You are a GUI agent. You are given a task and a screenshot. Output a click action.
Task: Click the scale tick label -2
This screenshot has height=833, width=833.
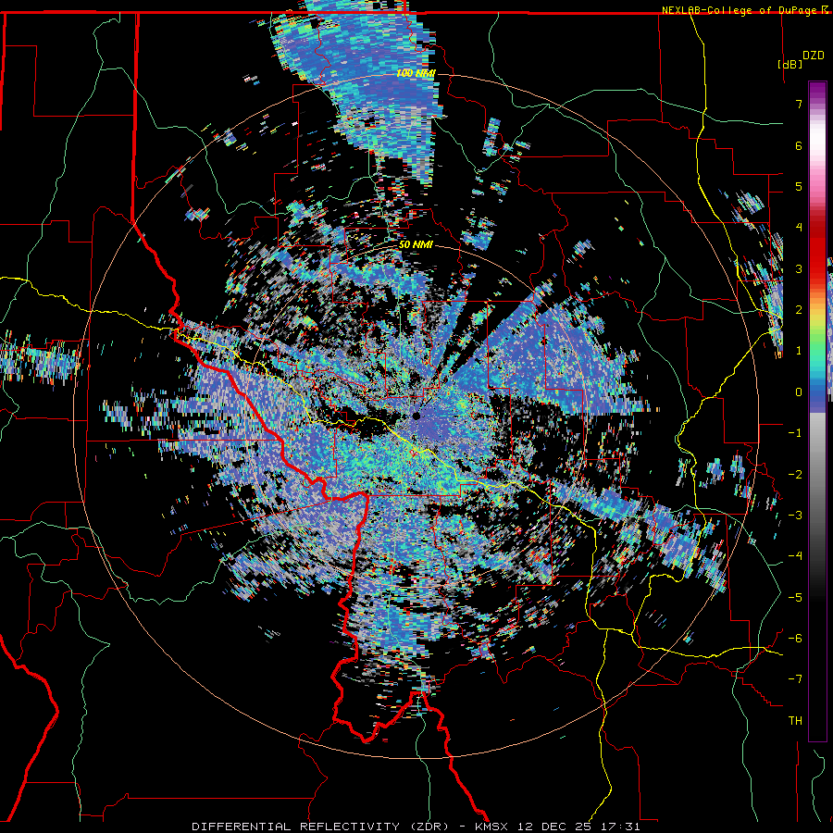[x=795, y=475]
